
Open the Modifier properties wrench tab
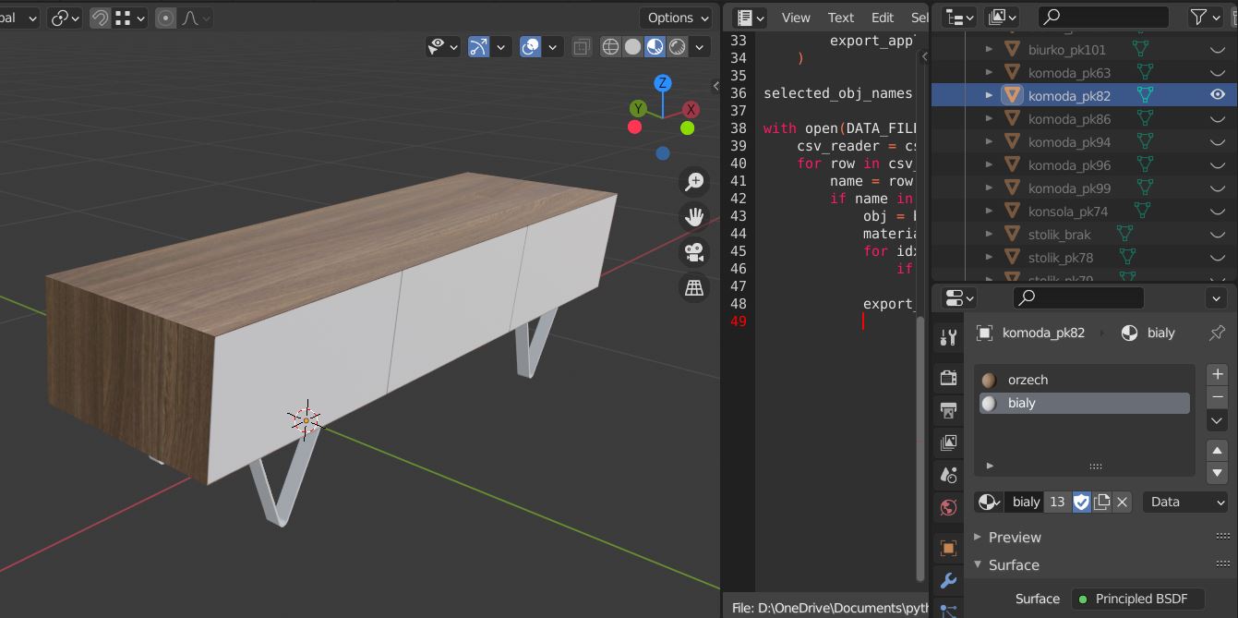pos(948,581)
